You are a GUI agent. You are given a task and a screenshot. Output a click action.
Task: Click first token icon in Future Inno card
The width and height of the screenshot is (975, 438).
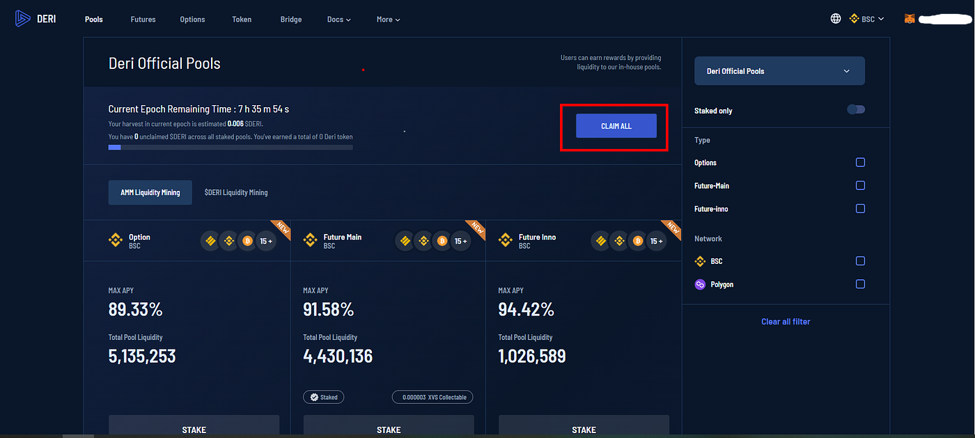pos(600,241)
